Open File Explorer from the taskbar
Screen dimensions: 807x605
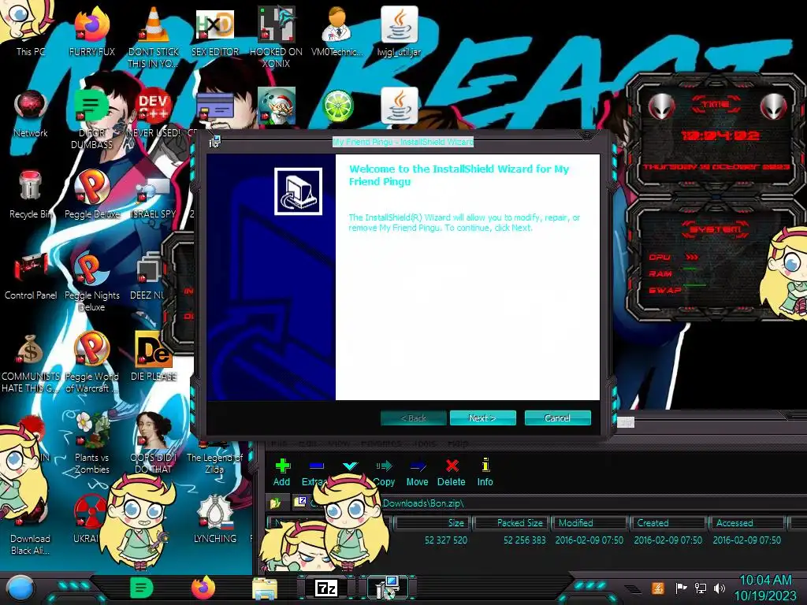265,588
